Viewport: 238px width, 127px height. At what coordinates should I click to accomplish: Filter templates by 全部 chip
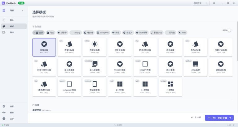[x=38, y=32]
